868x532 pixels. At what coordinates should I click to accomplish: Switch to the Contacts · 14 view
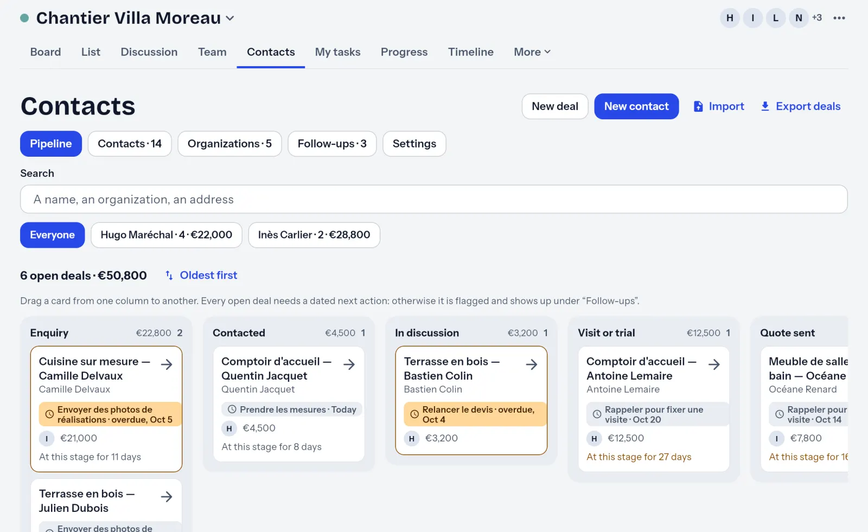tap(130, 144)
